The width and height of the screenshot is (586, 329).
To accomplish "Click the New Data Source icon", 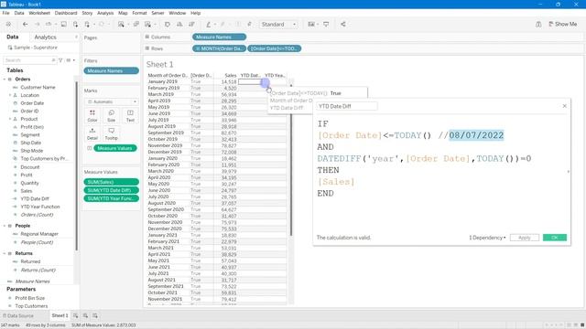I will coord(75,25).
